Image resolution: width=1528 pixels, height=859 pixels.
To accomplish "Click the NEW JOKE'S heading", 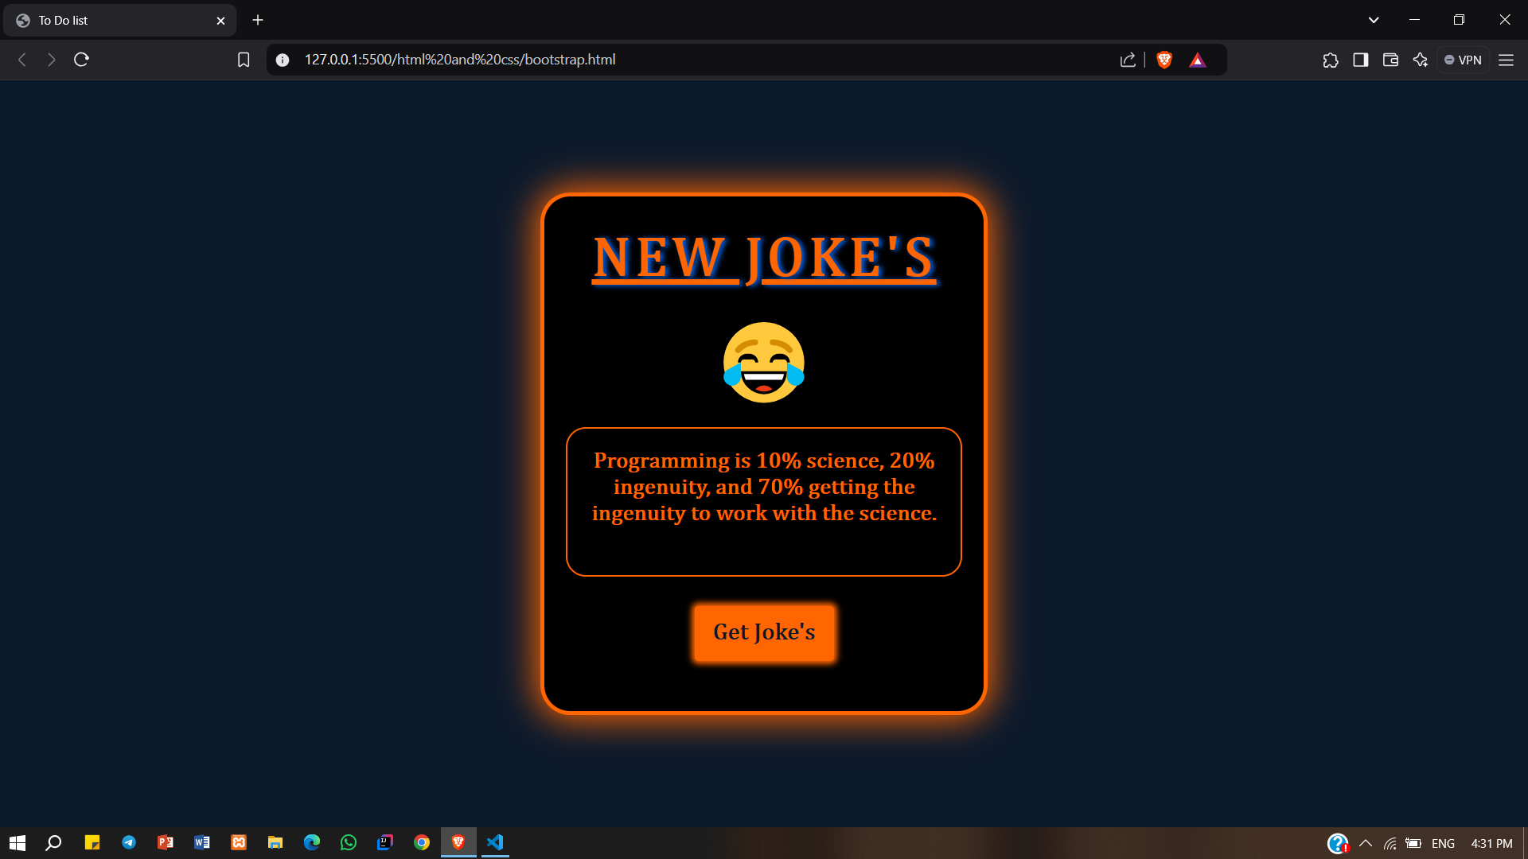I will 764,258.
